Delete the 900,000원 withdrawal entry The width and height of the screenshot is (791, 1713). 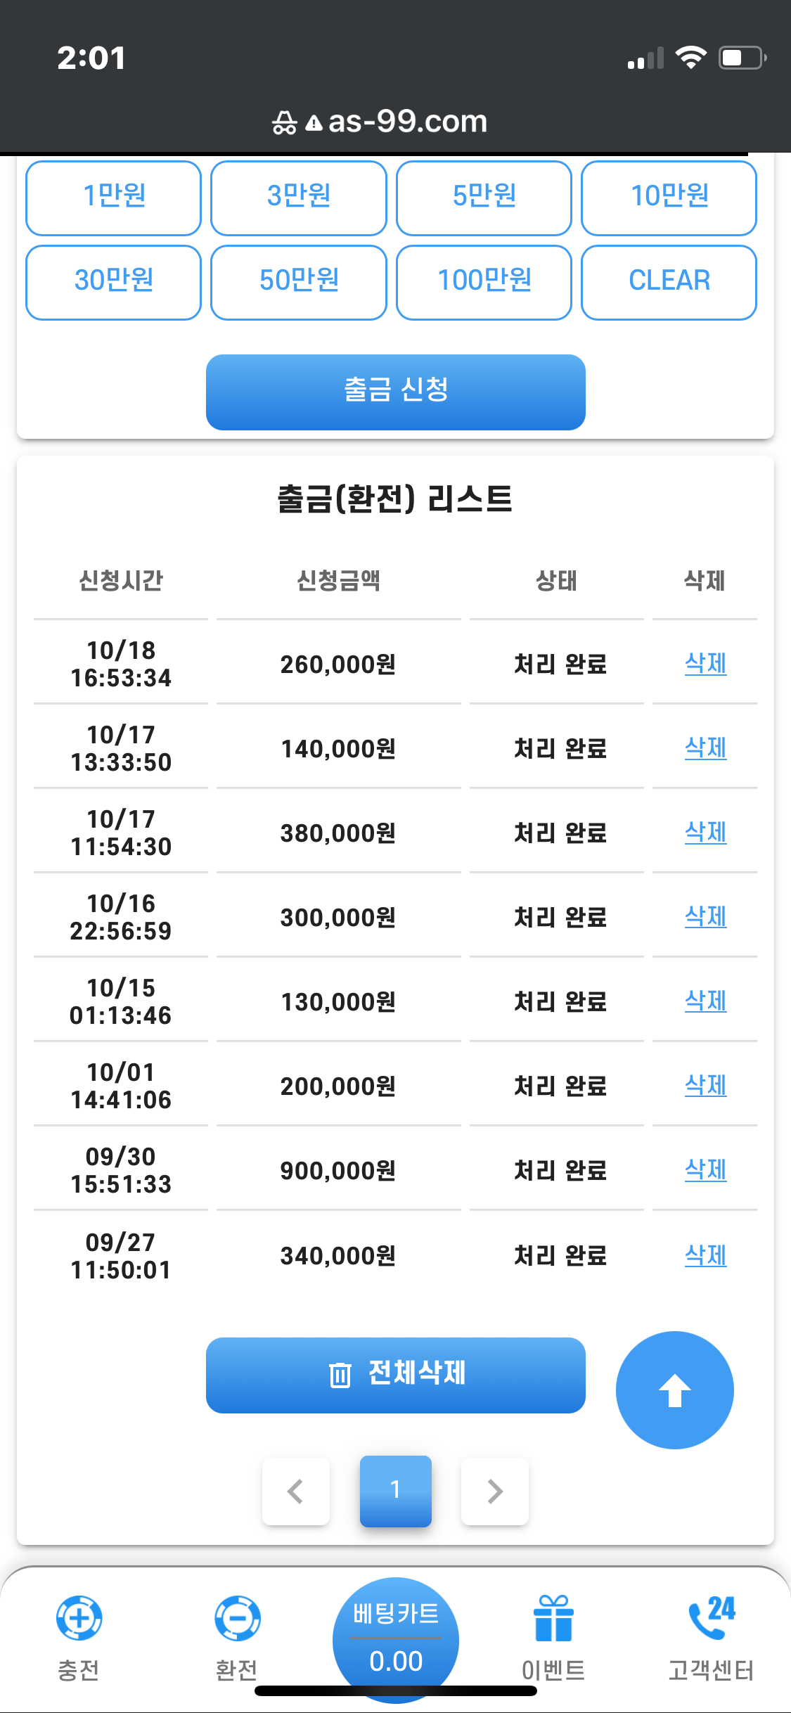705,1169
